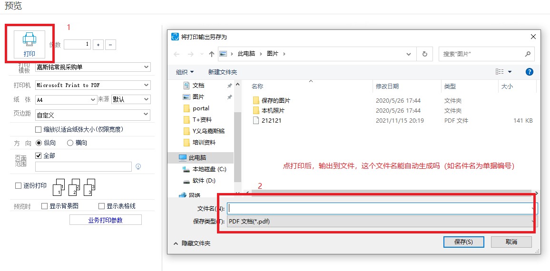This screenshot has width=550, height=271.
Task: Open the 页边距 margin dropdown
Action: 93,115
